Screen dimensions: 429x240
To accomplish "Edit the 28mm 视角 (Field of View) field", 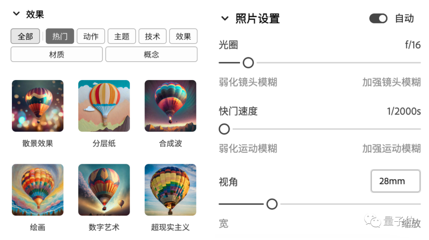I will click(395, 181).
